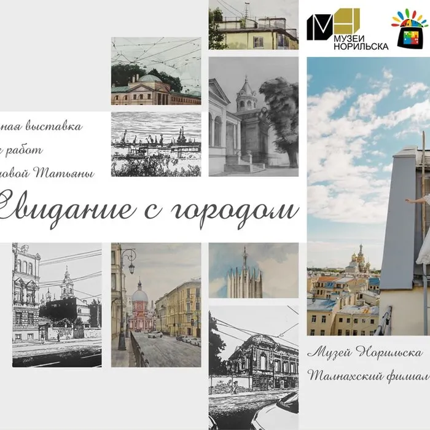Click the Музей Норильска logo
Viewport: 430px width, 430px height.
(347, 29)
